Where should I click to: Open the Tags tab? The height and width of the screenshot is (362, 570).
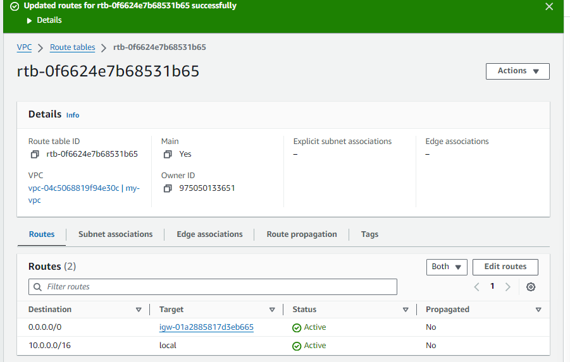(369, 234)
